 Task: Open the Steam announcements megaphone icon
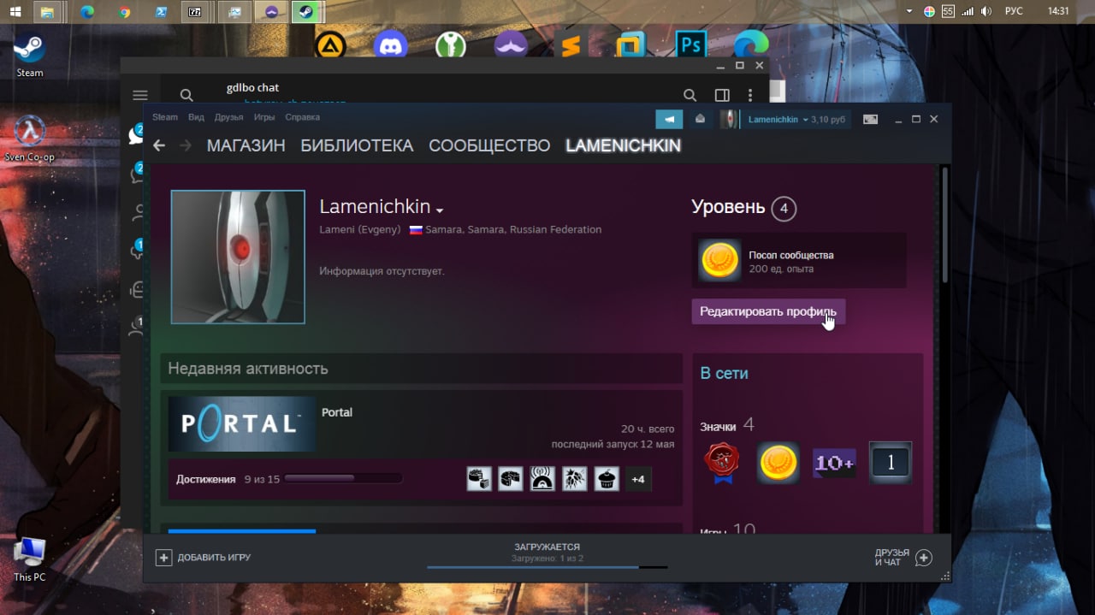(x=669, y=119)
